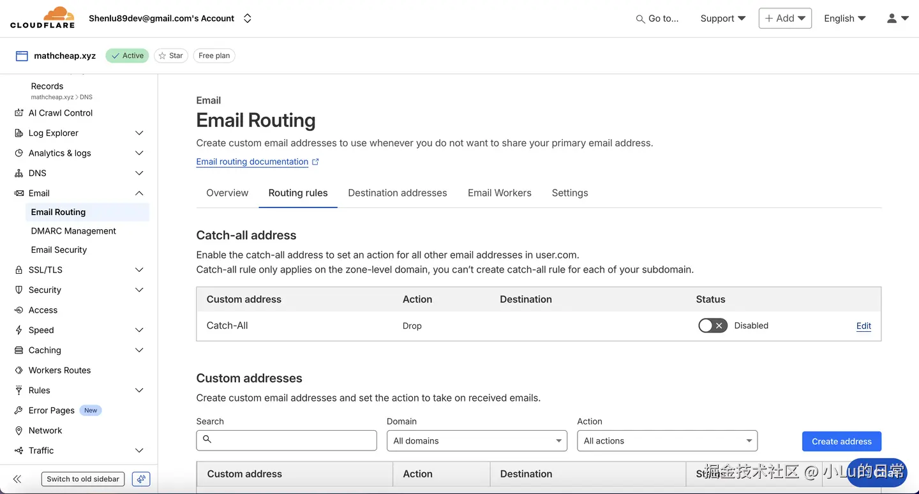This screenshot has width=919, height=494.
Task: Enable the Catch-All status toggle
Action: pos(712,326)
